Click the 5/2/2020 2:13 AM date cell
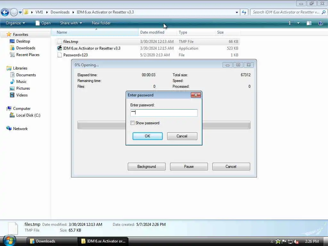Viewport: 328px width, 246px height. point(155,55)
